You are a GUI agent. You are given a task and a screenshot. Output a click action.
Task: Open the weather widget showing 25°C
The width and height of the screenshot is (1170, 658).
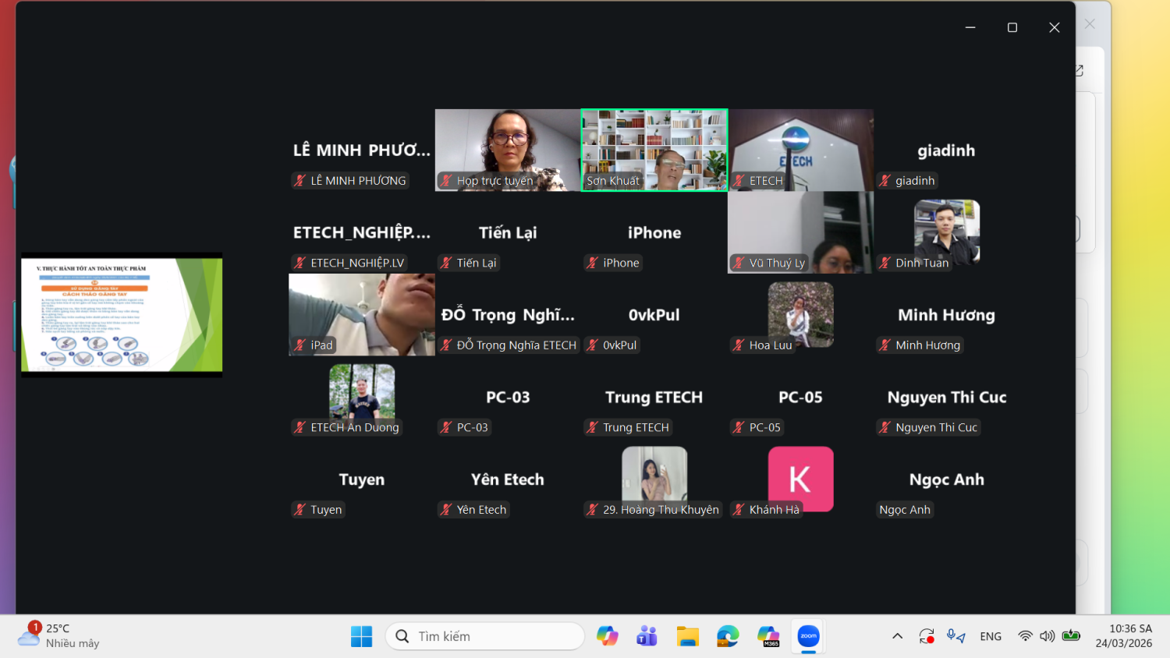pyautogui.click(x=58, y=636)
